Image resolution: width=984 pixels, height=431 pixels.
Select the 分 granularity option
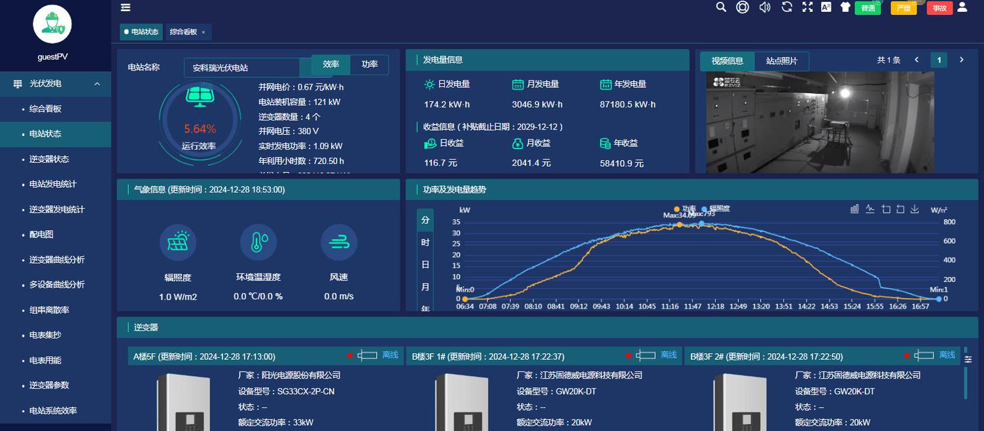[x=425, y=220]
